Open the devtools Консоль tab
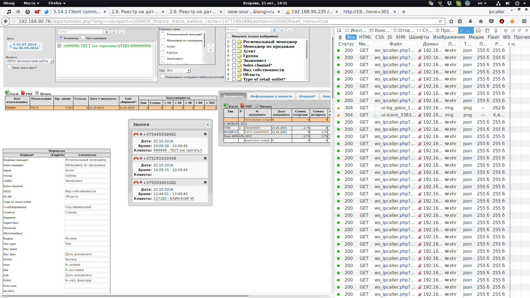The image size is (530, 298). (380, 30)
